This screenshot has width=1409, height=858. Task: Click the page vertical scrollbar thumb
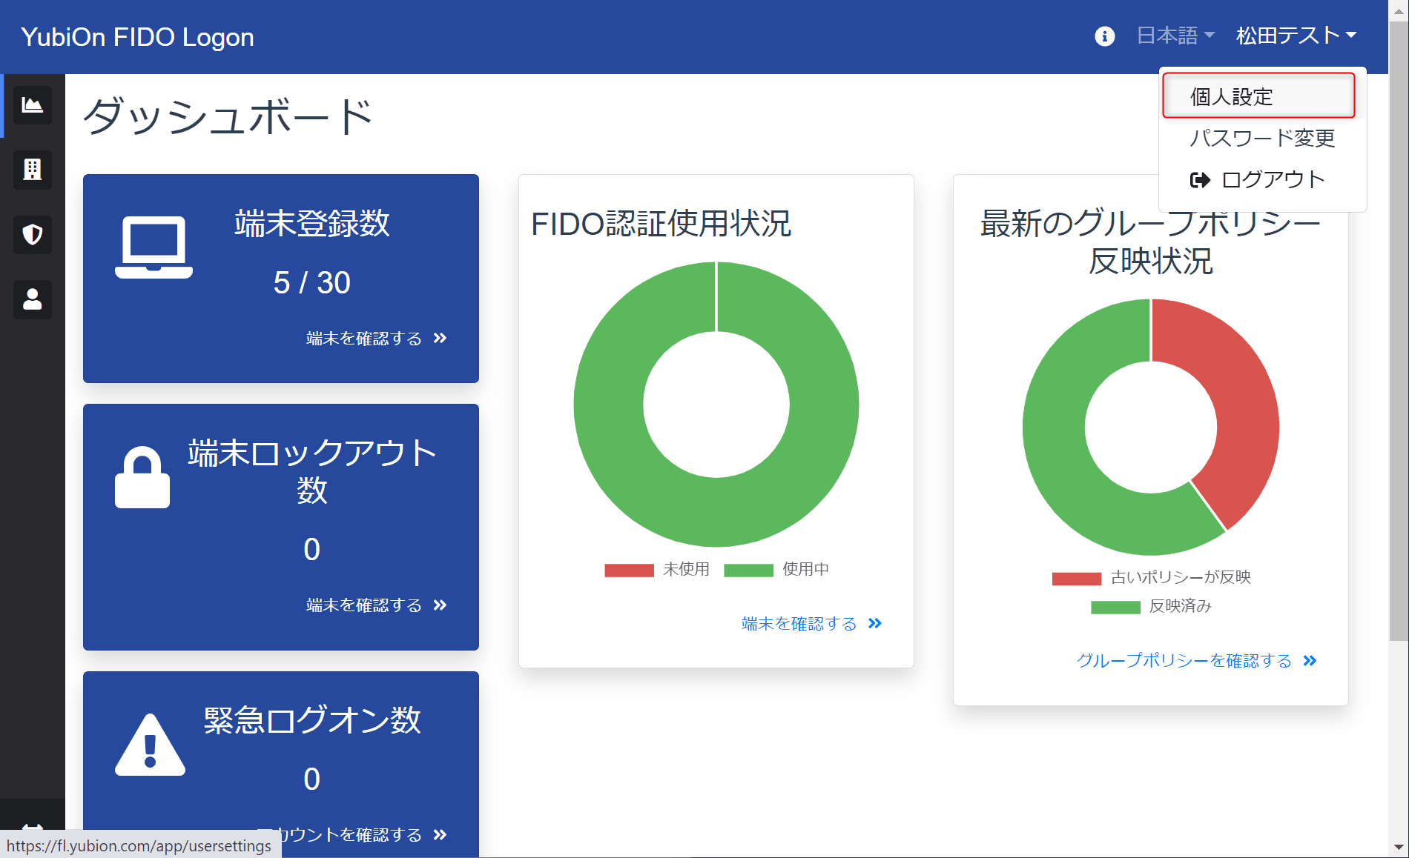click(x=1399, y=330)
